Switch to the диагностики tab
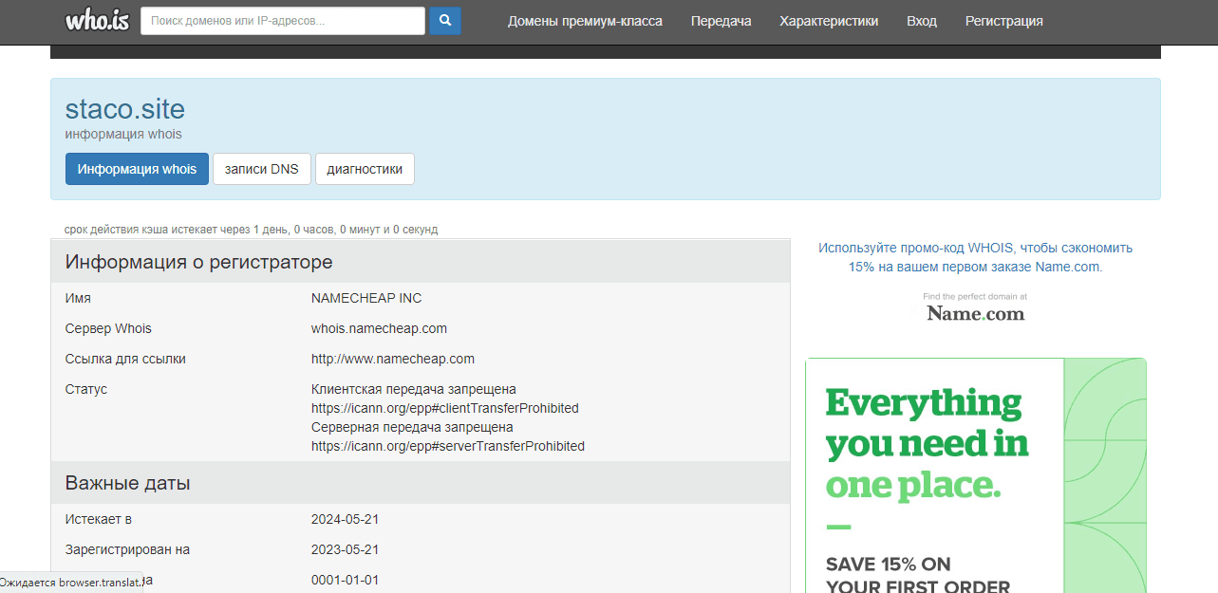Image resolution: width=1218 pixels, height=593 pixels. click(365, 169)
